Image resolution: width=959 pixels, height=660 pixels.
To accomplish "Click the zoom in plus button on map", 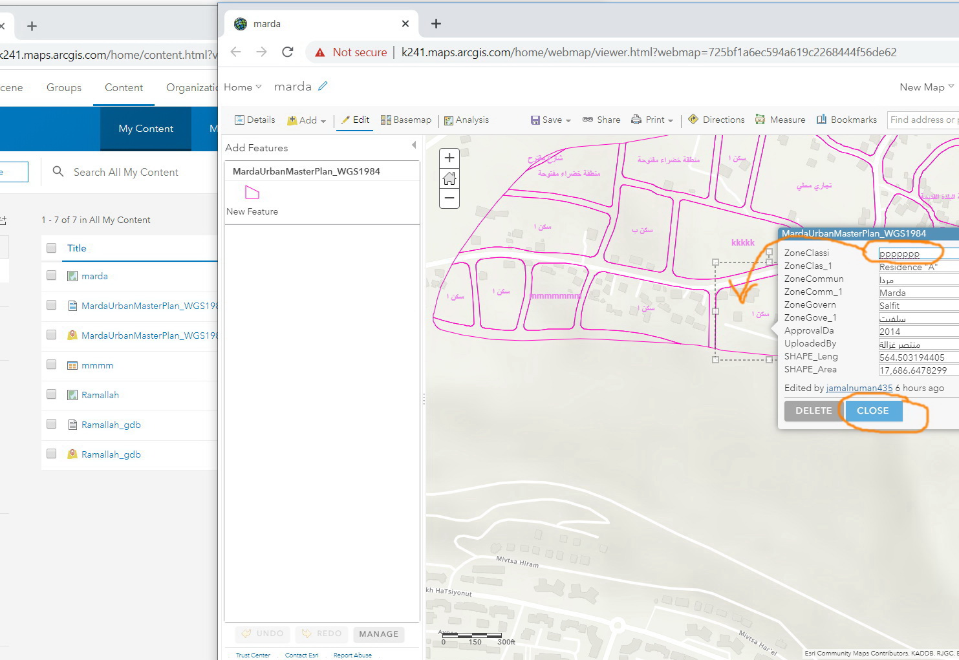I will point(449,158).
